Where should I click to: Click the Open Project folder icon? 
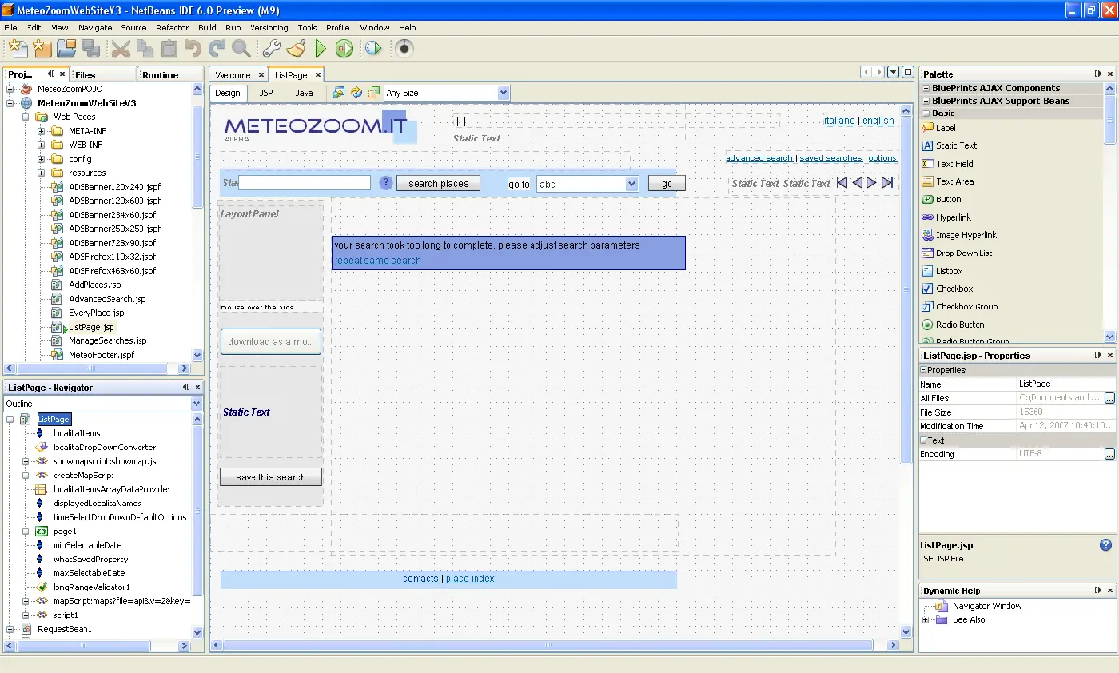pyautogui.click(x=66, y=49)
